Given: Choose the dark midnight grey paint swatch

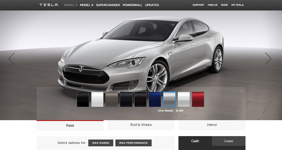Looking at the screenshot, I should (126, 99).
